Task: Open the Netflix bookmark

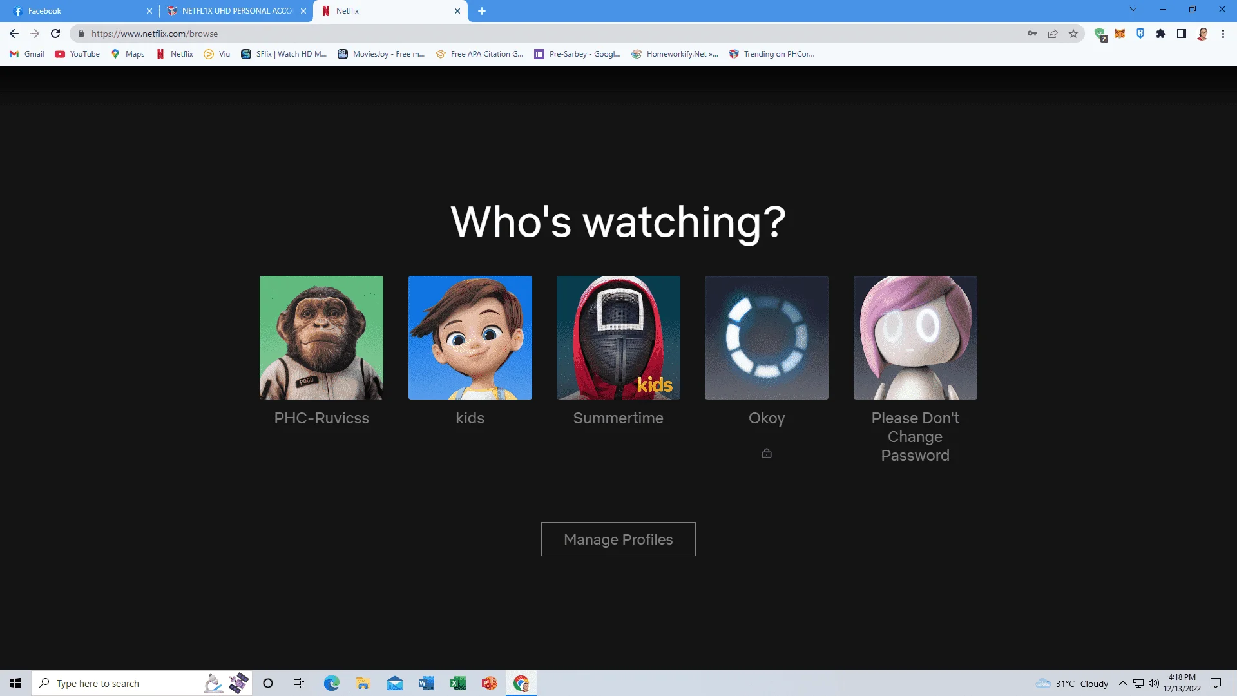Action: click(x=175, y=54)
